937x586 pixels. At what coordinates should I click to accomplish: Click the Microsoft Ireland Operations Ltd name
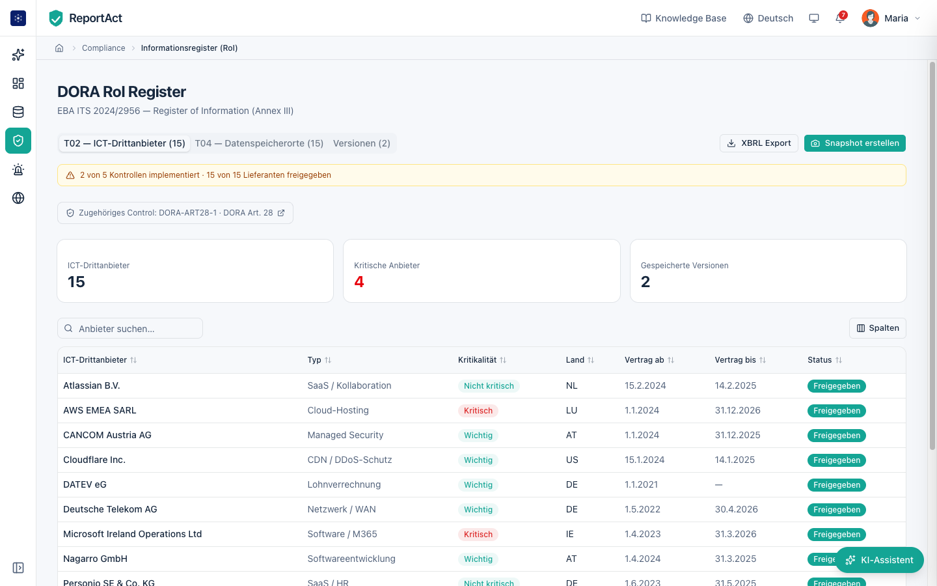pos(133,534)
